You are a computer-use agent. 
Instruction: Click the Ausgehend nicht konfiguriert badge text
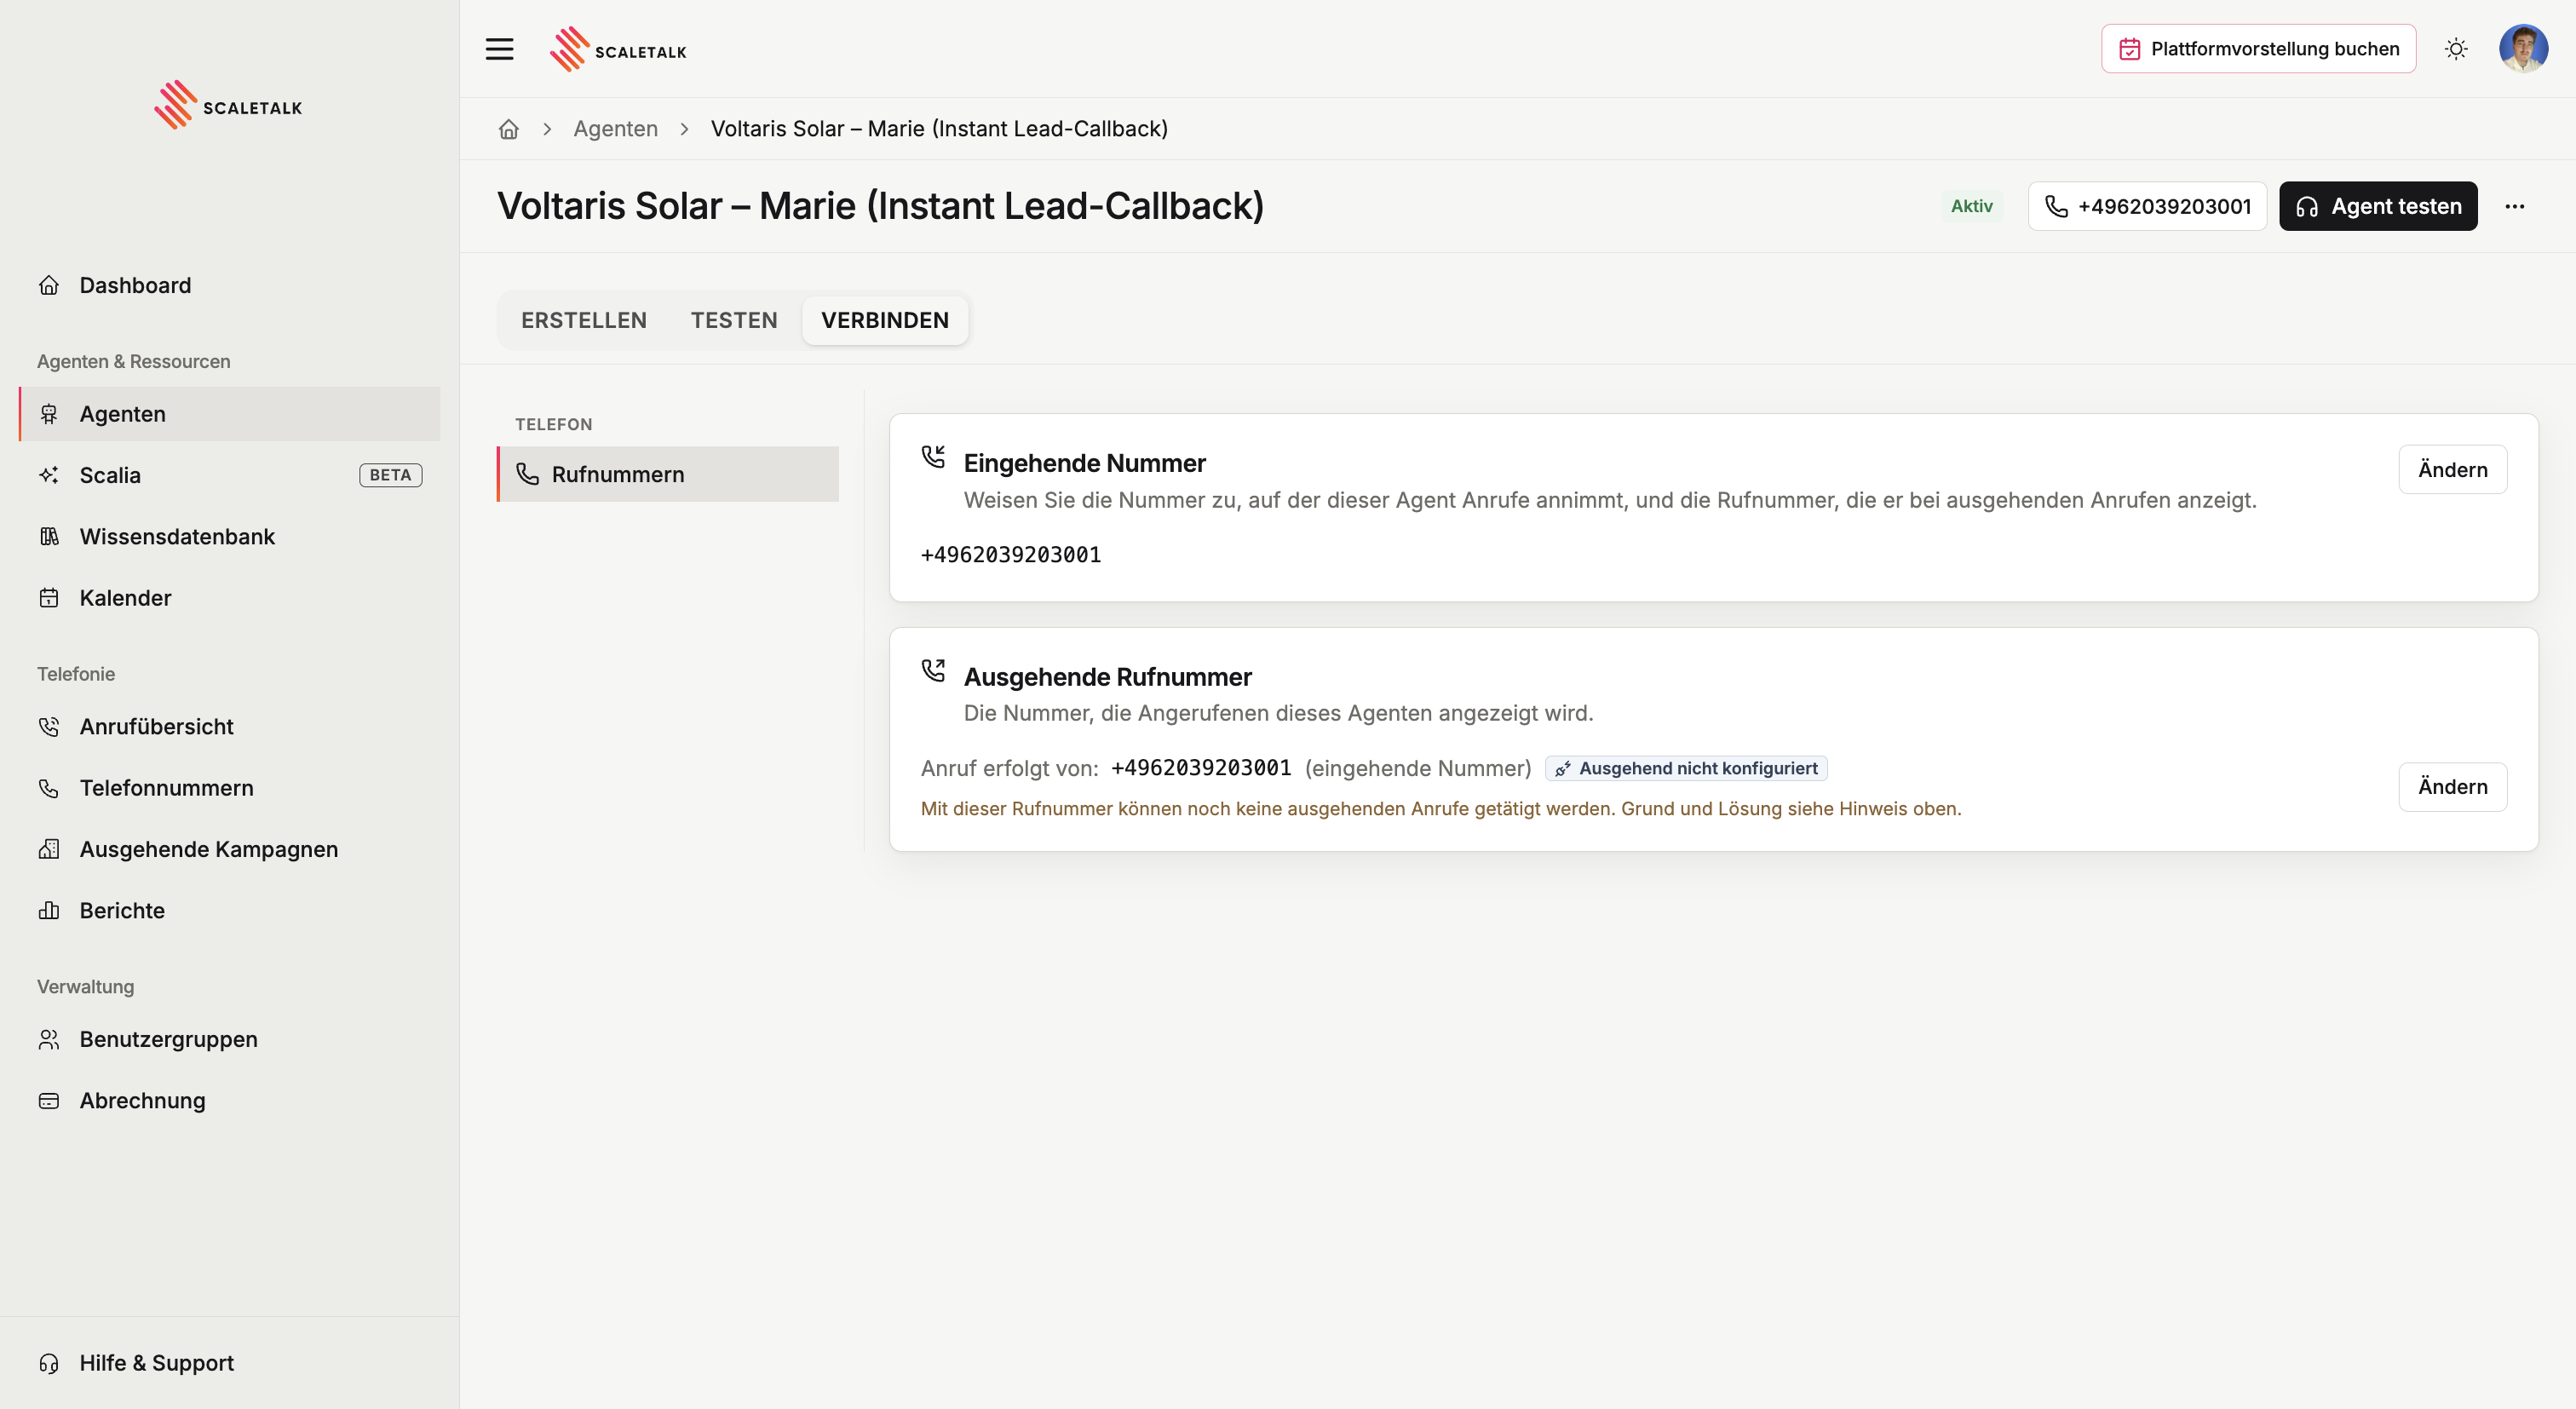coord(1698,769)
